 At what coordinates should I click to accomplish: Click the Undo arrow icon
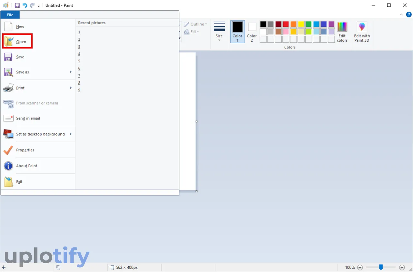coord(25,5)
